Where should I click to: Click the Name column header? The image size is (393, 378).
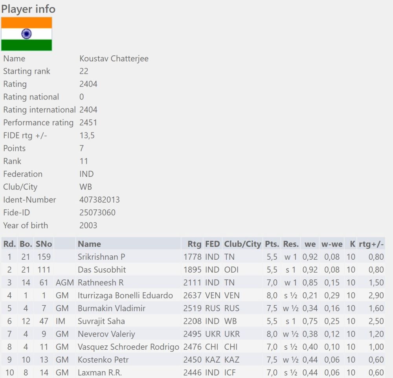(89, 244)
